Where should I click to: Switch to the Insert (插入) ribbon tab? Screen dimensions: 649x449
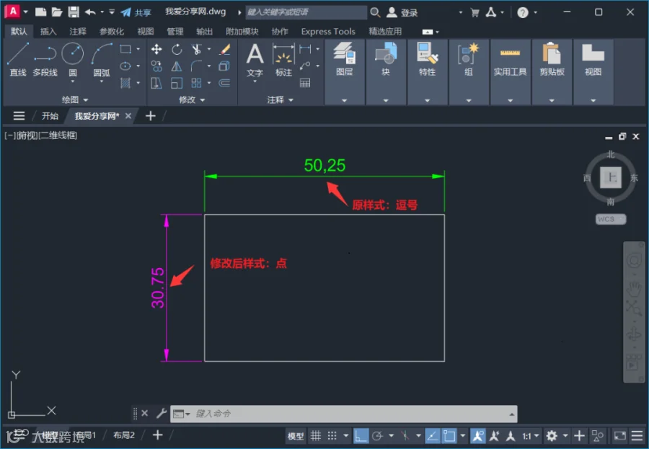click(x=48, y=32)
